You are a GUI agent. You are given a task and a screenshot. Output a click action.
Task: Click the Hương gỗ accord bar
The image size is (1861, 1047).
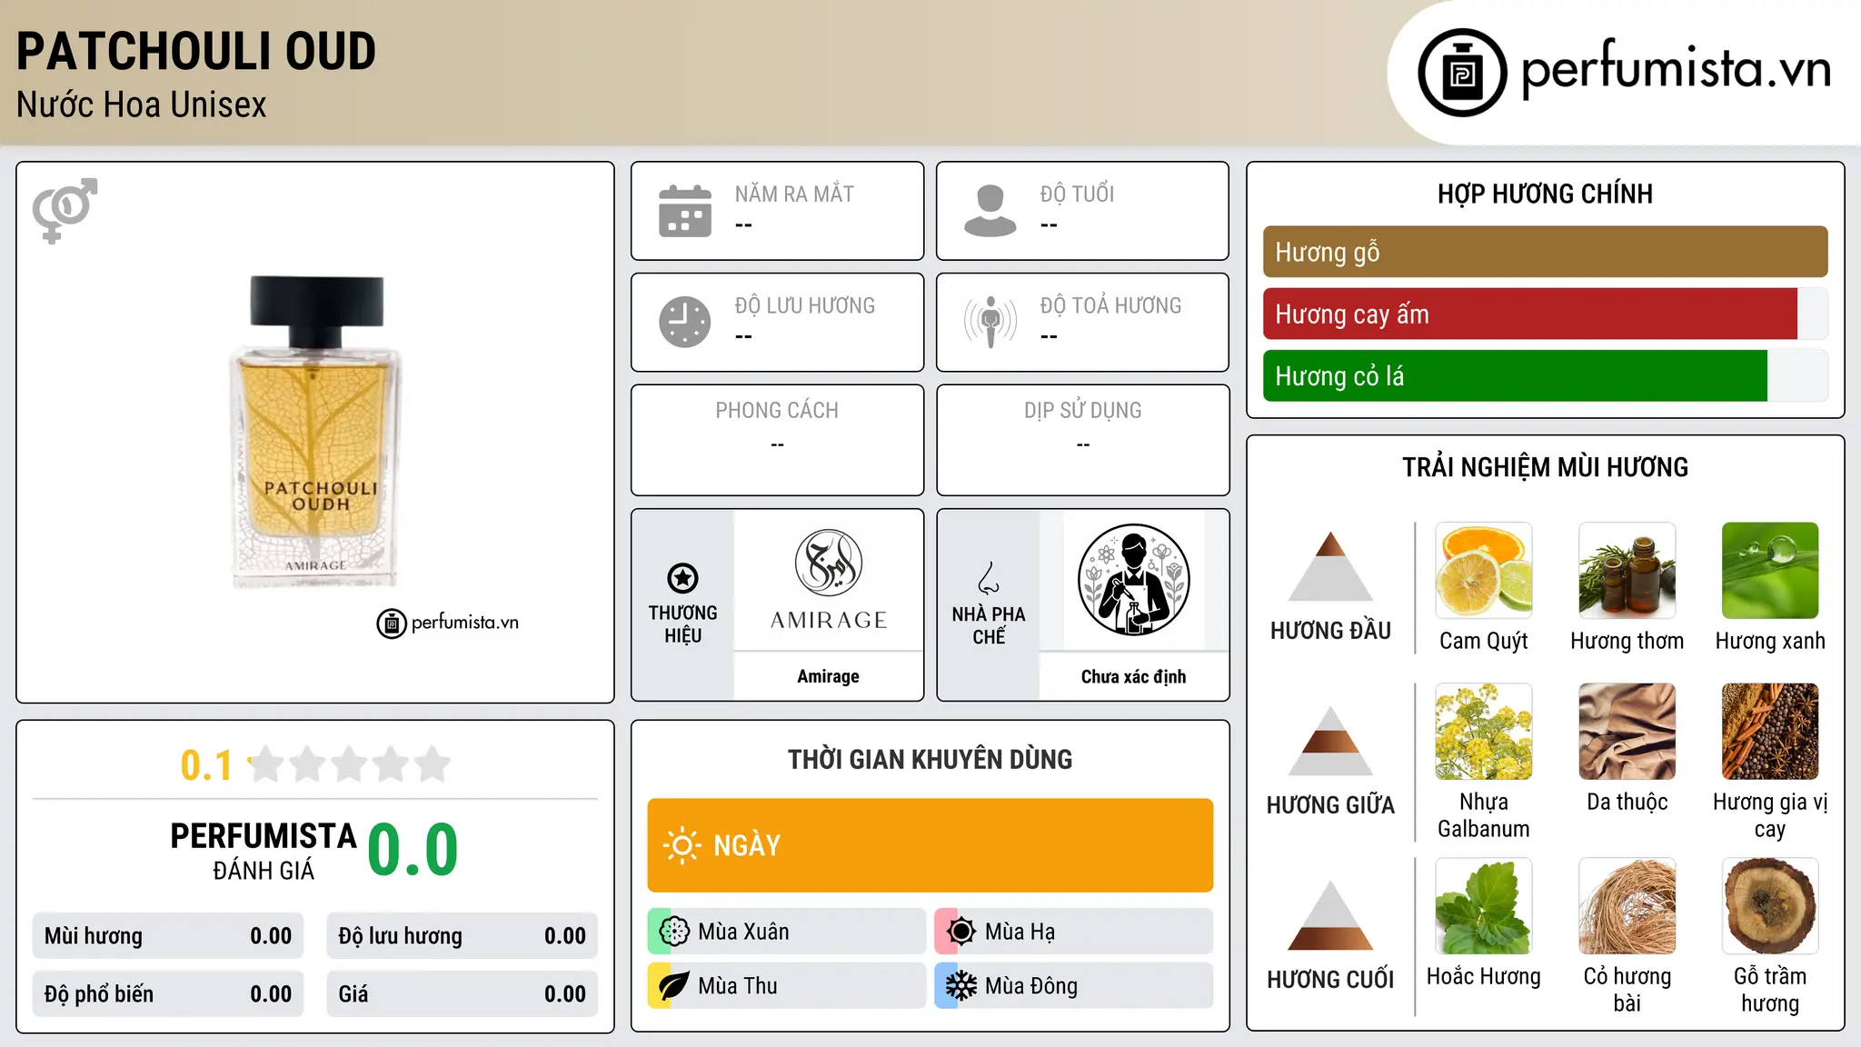[x=1545, y=252]
